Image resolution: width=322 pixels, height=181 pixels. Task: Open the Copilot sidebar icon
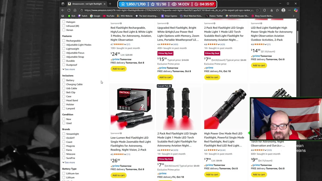point(296,10)
